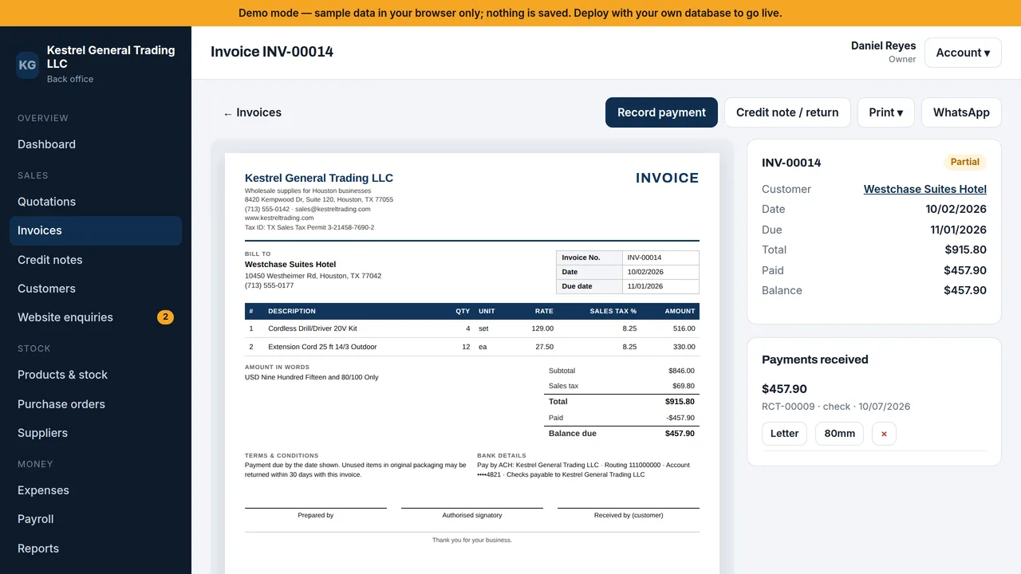Viewport: 1021px width, 574px height.
Task: Click the Partial status badge
Action: [x=965, y=162]
